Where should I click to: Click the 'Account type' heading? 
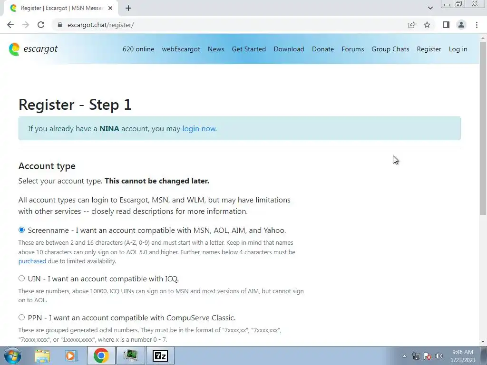pos(47,166)
